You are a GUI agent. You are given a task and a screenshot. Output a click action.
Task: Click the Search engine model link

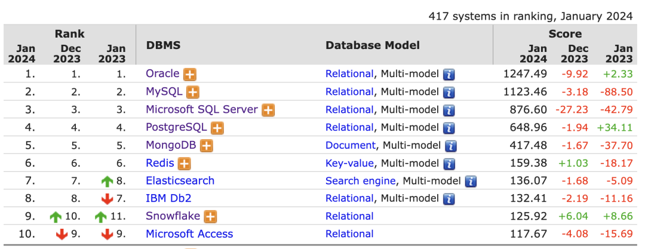(360, 181)
